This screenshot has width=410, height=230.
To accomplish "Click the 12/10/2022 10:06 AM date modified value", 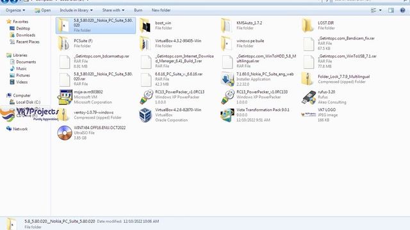I will tap(141, 221).
